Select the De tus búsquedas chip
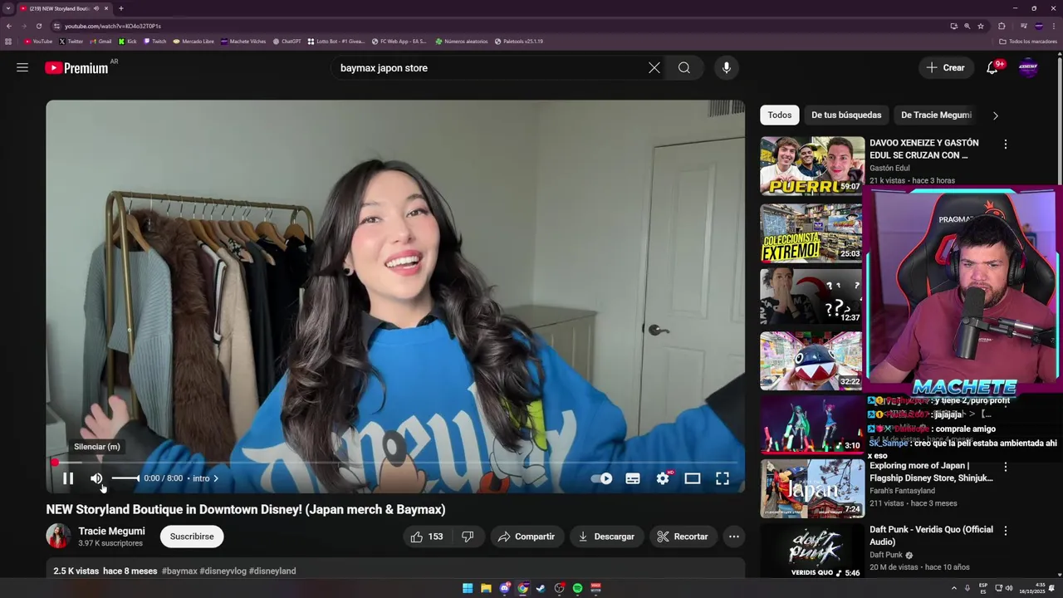The image size is (1063, 598). [x=846, y=115]
